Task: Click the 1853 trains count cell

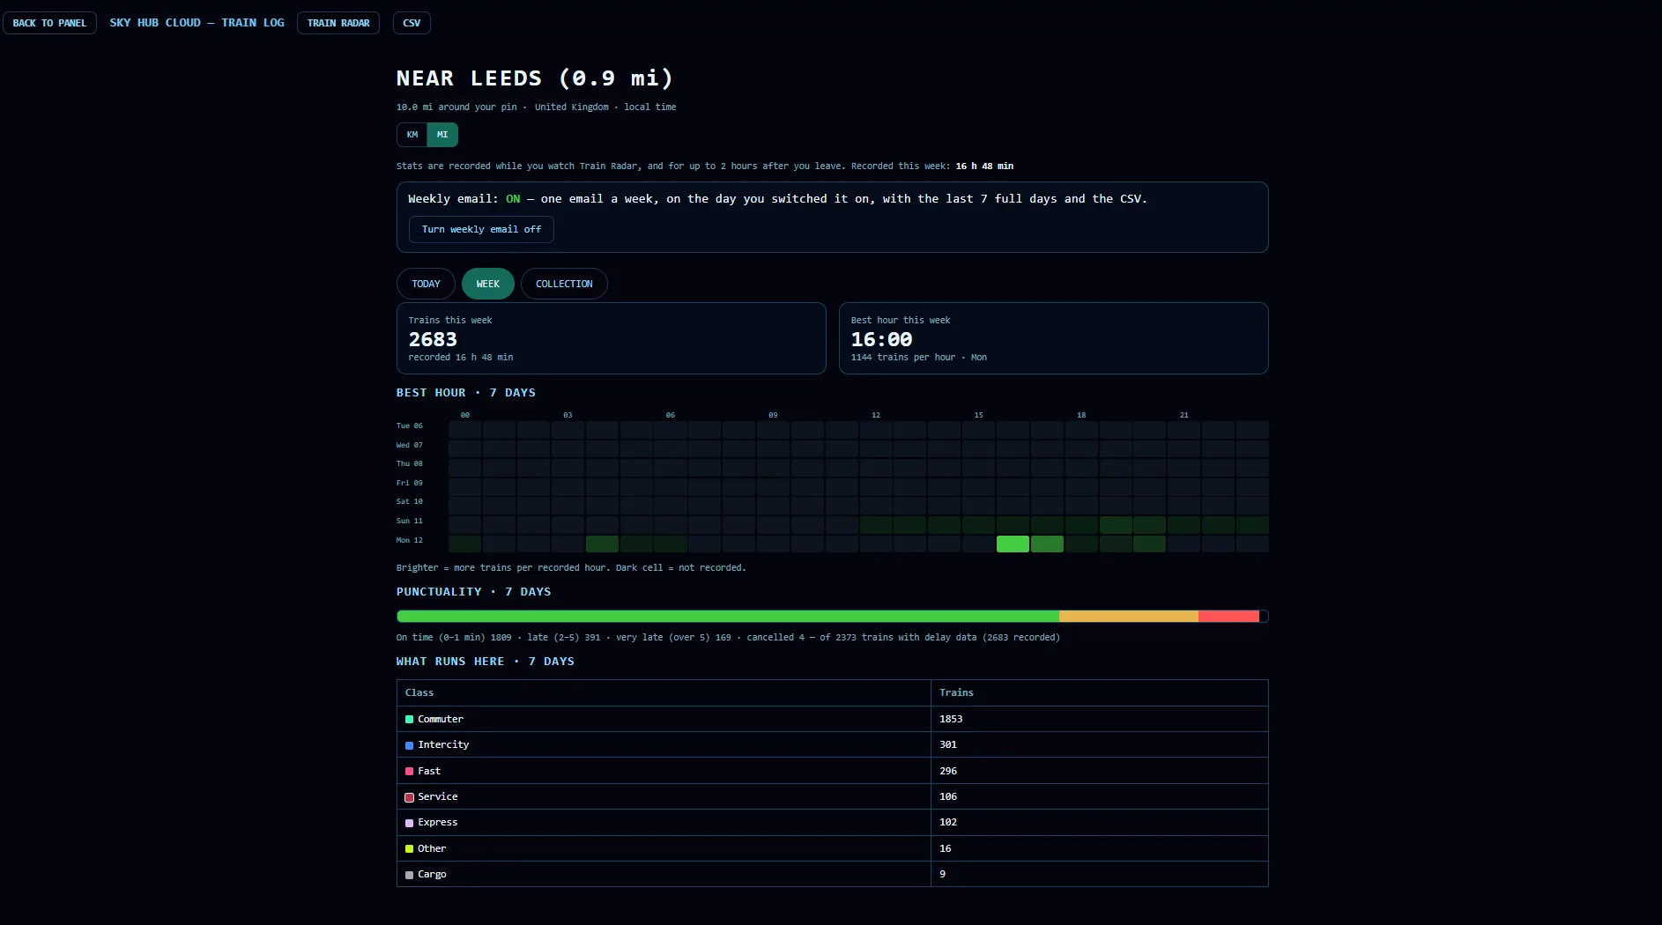Action: click(x=1100, y=720)
